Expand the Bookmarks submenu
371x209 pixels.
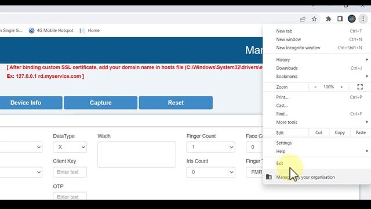(317, 76)
